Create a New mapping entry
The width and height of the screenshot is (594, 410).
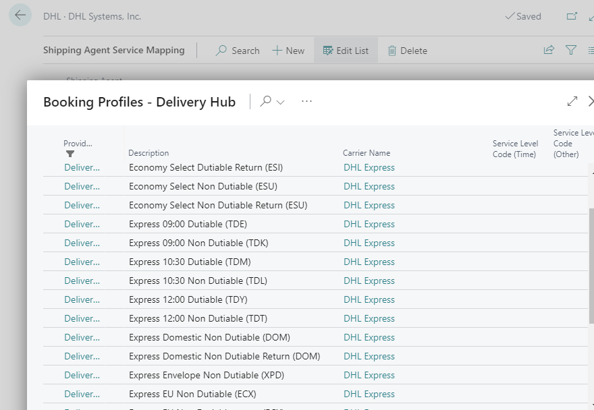pos(288,51)
